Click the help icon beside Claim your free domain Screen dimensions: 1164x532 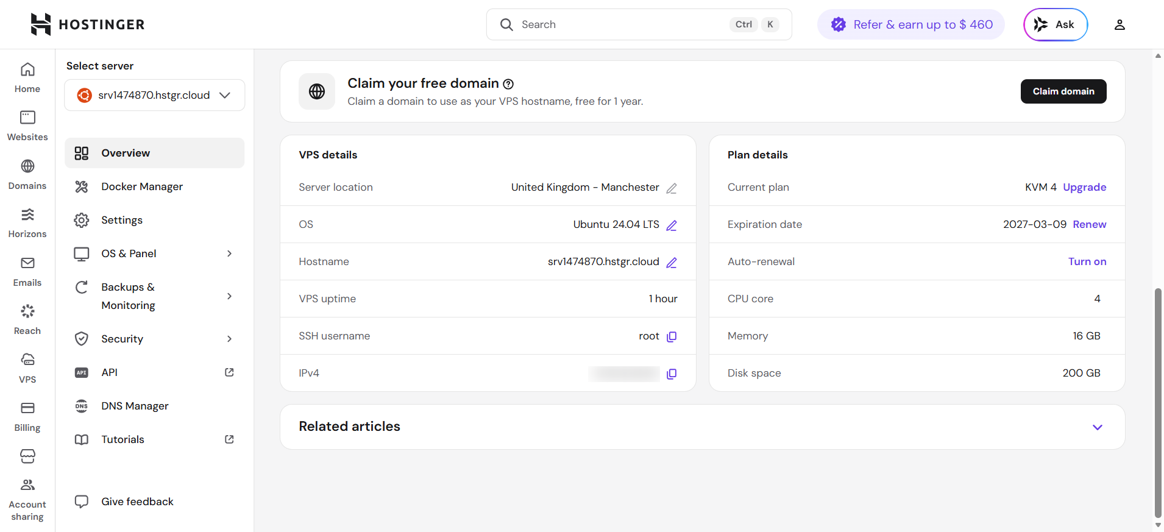click(x=508, y=84)
